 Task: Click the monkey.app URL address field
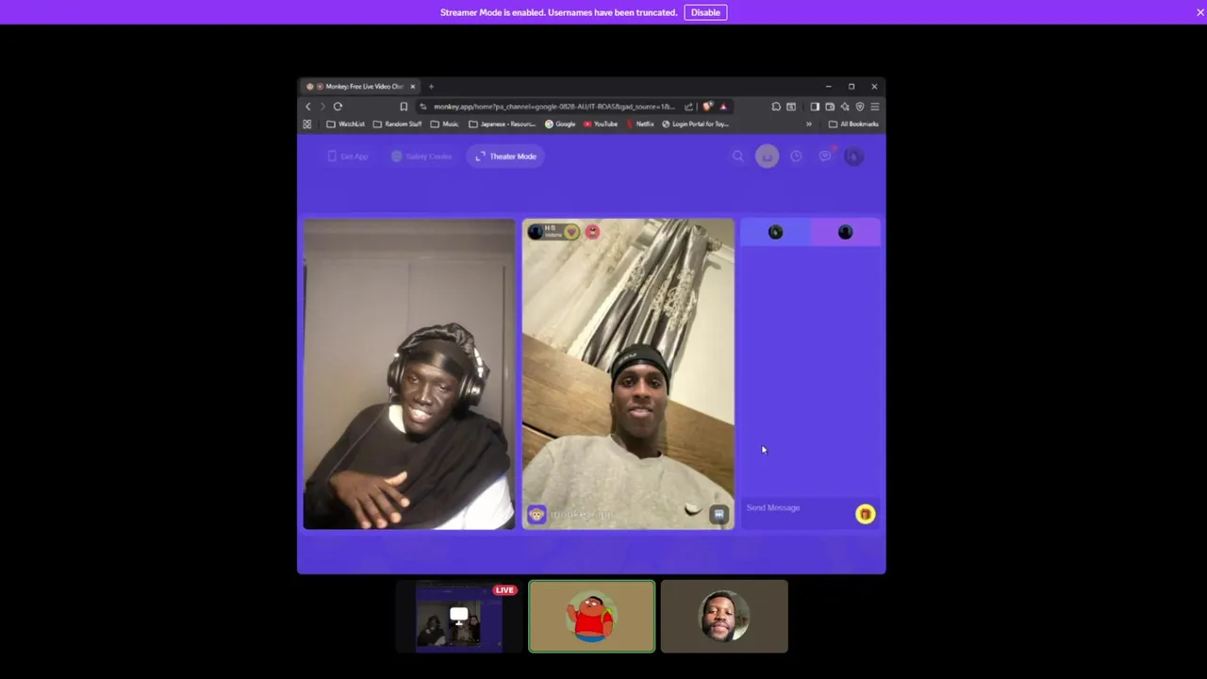point(554,107)
